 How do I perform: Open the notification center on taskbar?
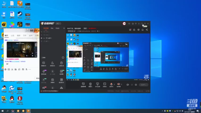198,111
